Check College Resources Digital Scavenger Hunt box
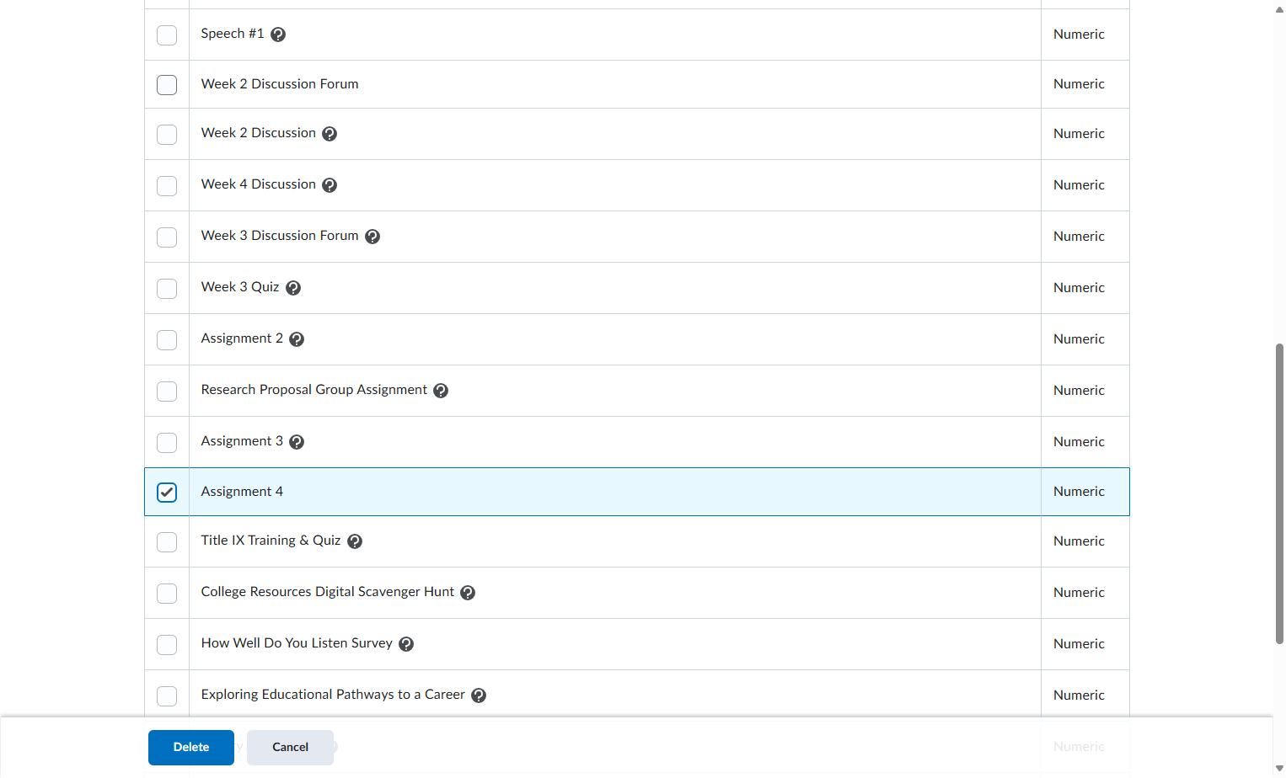 (x=167, y=594)
